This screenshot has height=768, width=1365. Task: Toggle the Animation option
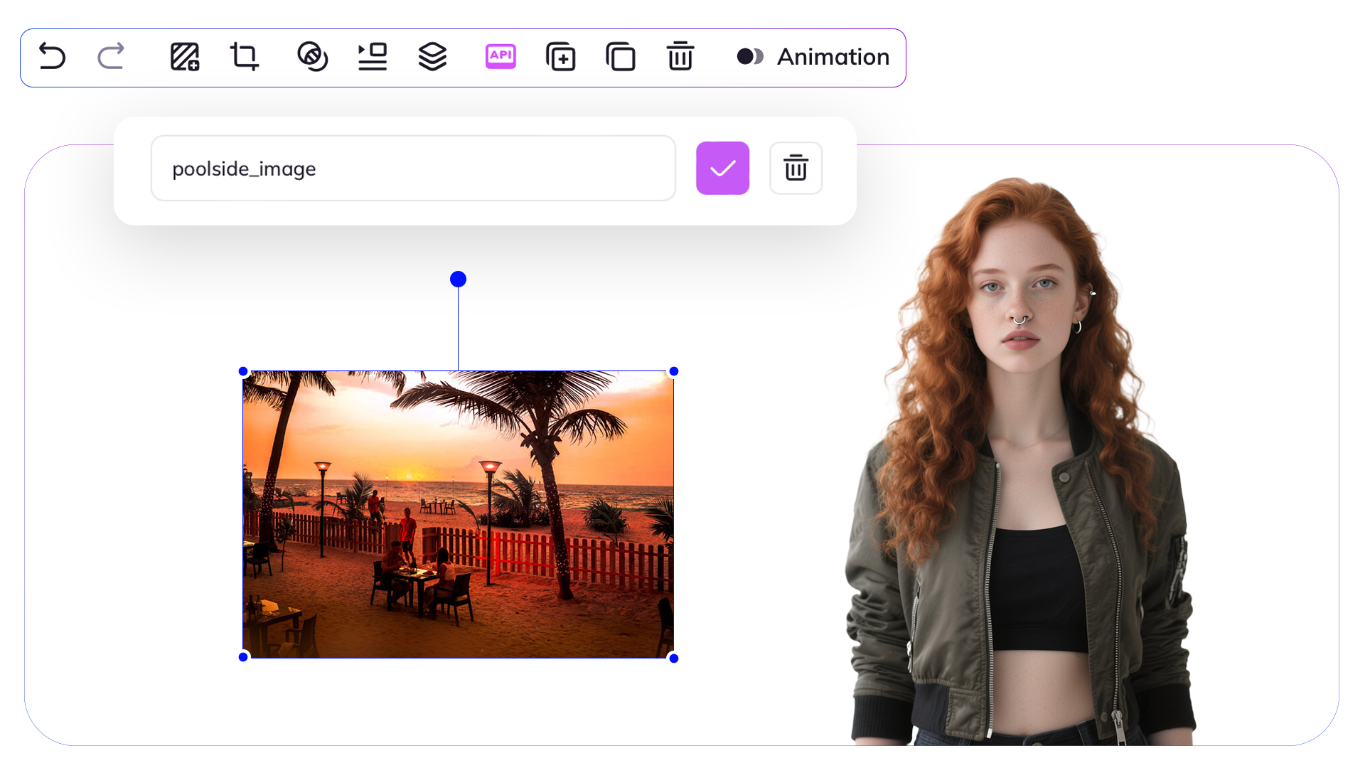[x=751, y=56]
